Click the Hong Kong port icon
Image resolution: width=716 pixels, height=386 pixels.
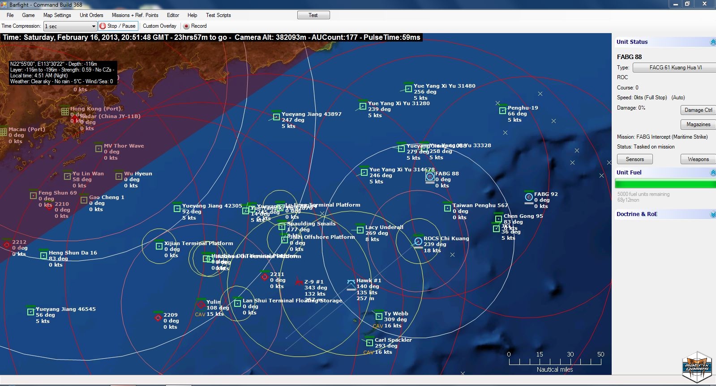65,111
